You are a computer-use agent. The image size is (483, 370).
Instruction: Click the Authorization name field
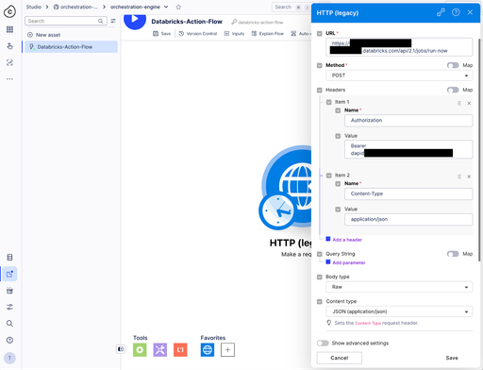tap(408, 121)
